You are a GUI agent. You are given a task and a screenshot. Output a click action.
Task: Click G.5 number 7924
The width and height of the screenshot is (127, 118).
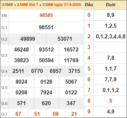click(x=46, y=93)
